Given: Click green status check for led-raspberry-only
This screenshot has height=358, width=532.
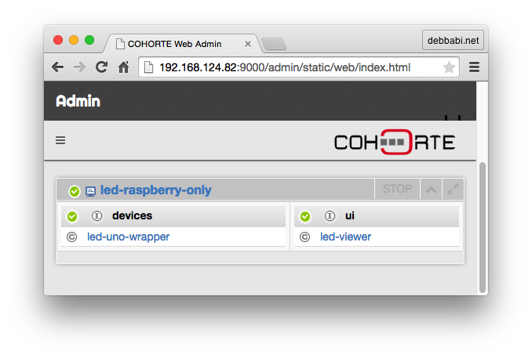Looking at the screenshot, I should (75, 191).
